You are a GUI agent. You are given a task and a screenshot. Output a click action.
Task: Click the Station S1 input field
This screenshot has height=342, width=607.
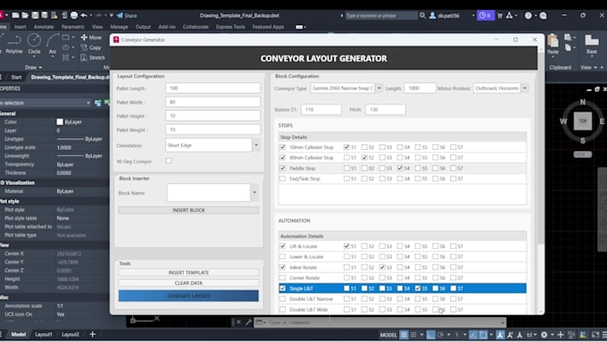point(321,110)
